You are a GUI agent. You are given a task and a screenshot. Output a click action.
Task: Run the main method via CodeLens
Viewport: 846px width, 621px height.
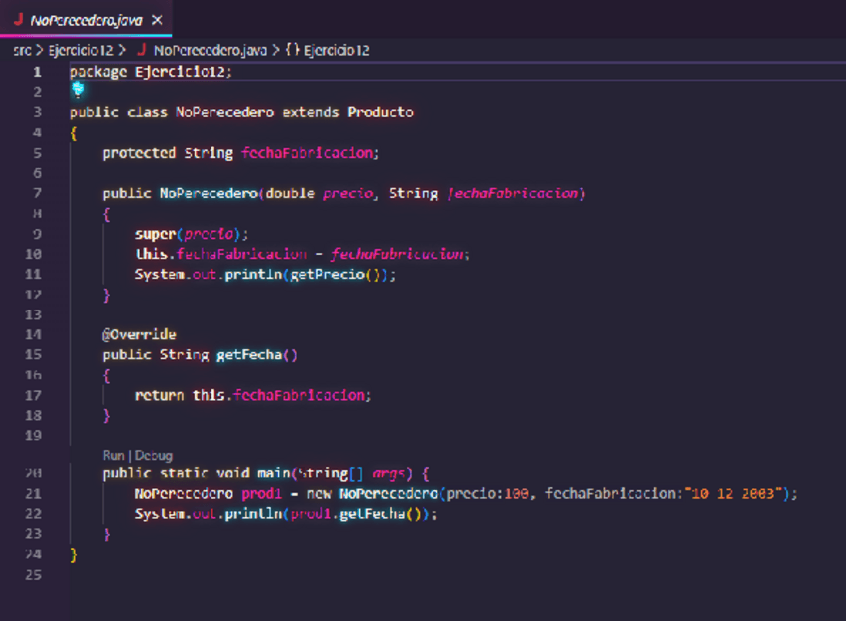113,455
